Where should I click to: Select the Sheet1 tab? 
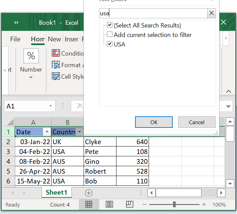[57, 193]
